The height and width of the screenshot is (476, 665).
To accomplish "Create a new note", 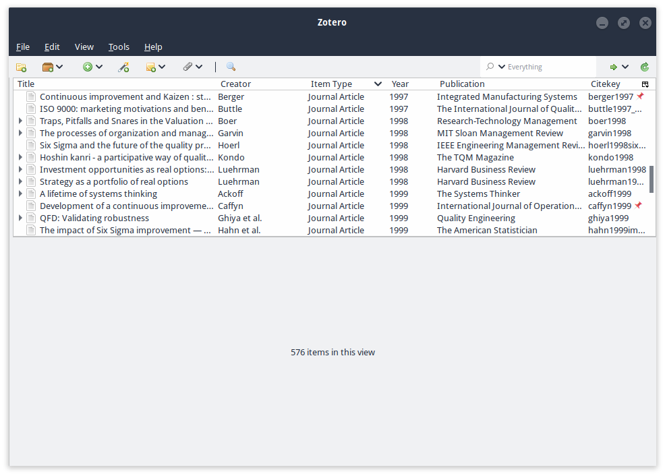I will (x=151, y=67).
